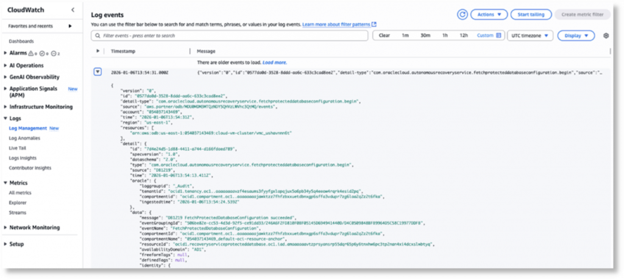The image size is (624, 279).
Task: Open the Display dropdown
Action: (576, 35)
